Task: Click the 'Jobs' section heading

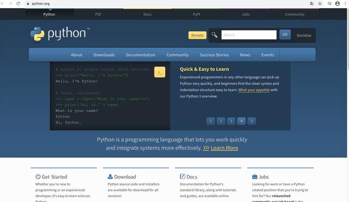Action: click(x=264, y=176)
